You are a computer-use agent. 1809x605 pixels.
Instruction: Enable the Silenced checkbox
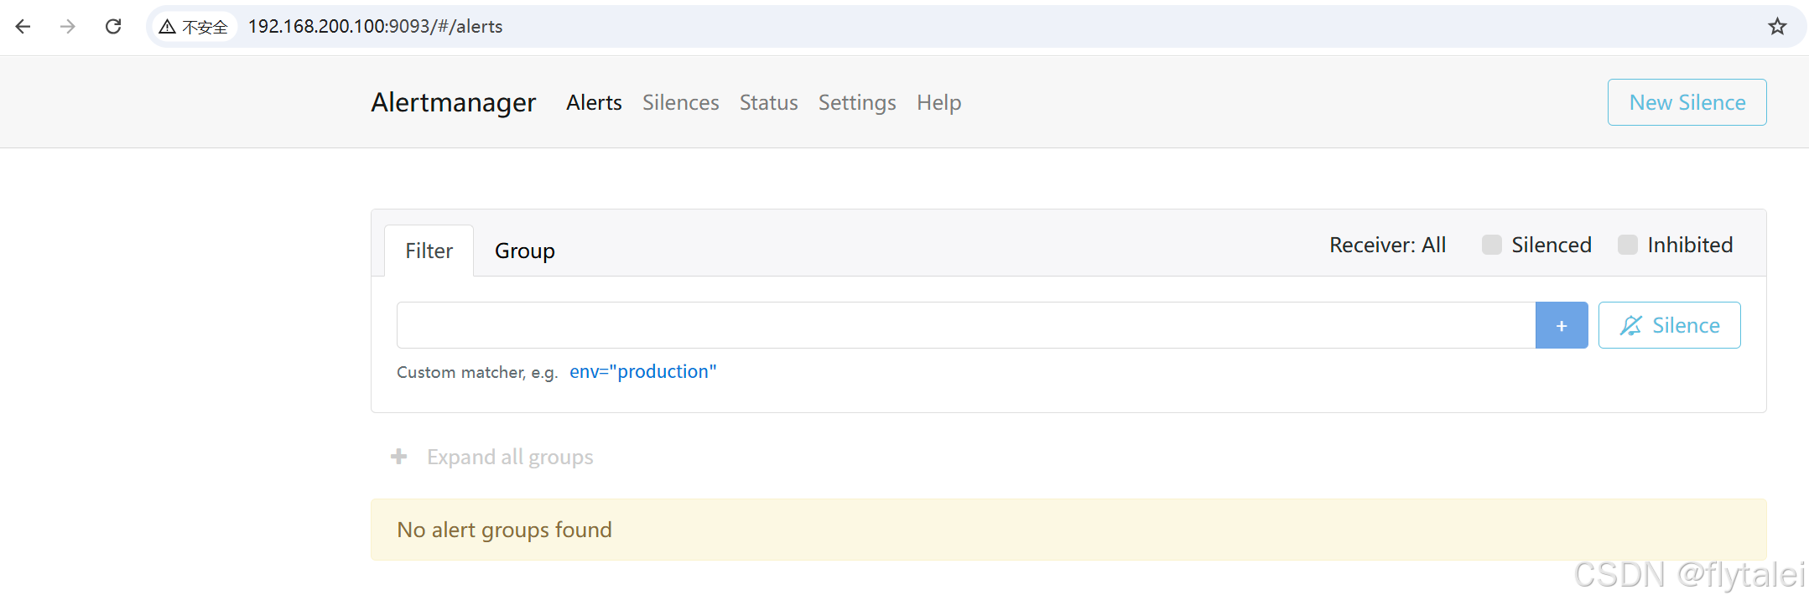coord(1491,245)
